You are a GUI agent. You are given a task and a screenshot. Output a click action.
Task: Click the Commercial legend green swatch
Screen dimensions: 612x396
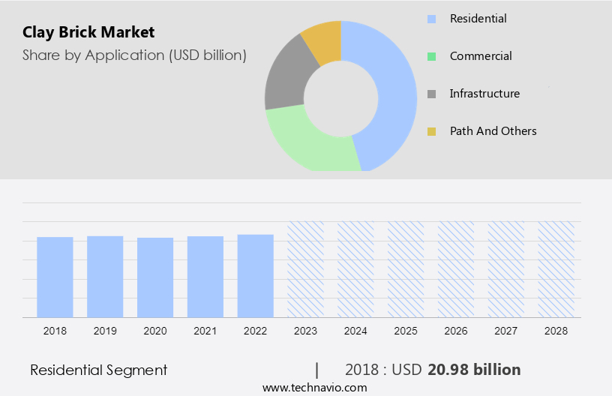[x=431, y=56]
